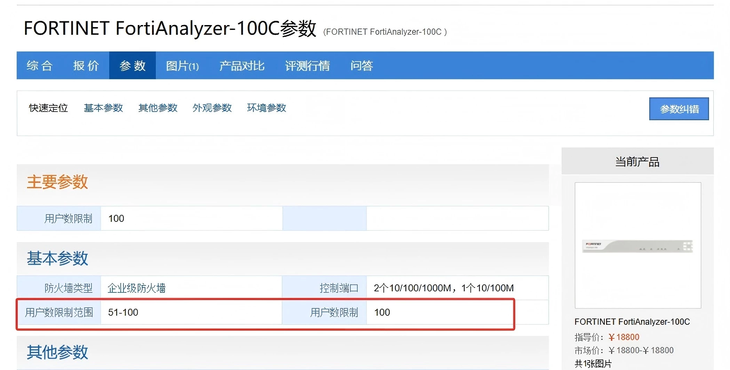Open the 图片(1) tab
The width and height of the screenshot is (730, 370).
[182, 66]
